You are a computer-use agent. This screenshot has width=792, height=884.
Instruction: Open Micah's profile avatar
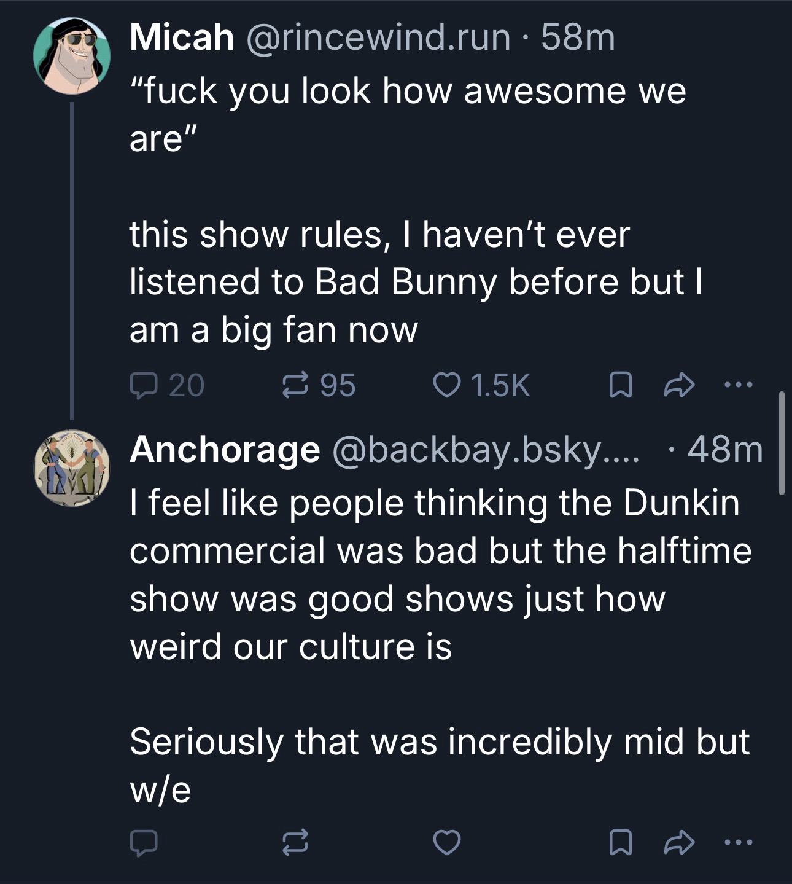click(x=71, y=57)
